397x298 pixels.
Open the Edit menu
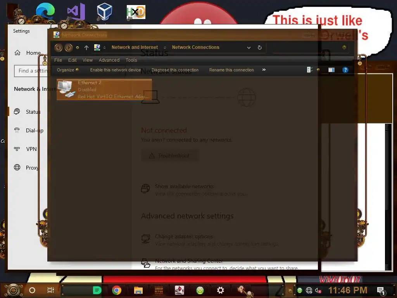(x=72, y=60)
